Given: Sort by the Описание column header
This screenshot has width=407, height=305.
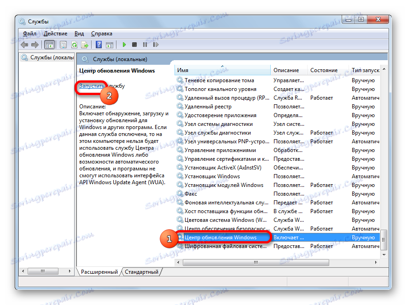Looking at the screenshot, I should tap(289, 70).
